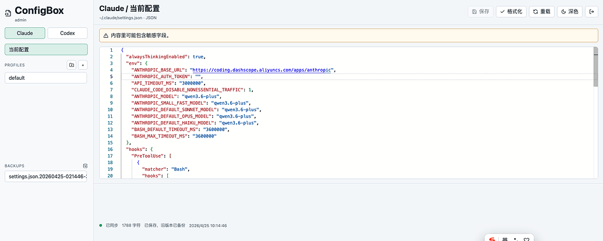603x241 pixels.
Task: Toggle 深色 dark mode
Action: (570, 12)
